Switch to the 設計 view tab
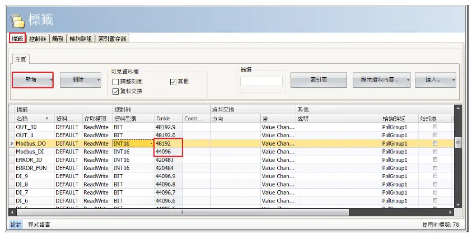Image resolution: width=472 pixels, height=239 pixels. (x=16, y=224)
